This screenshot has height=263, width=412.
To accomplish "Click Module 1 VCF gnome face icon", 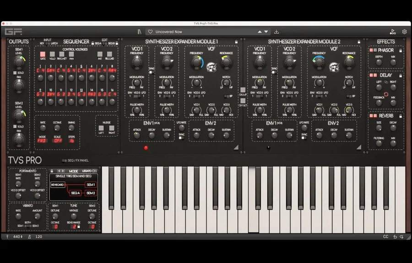I will (x=211, y=67).
